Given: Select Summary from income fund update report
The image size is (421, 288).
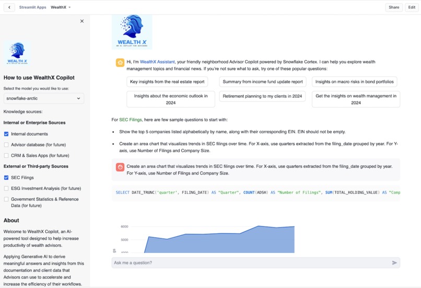Looking at the screenshot, I should (x=263, y=82).
